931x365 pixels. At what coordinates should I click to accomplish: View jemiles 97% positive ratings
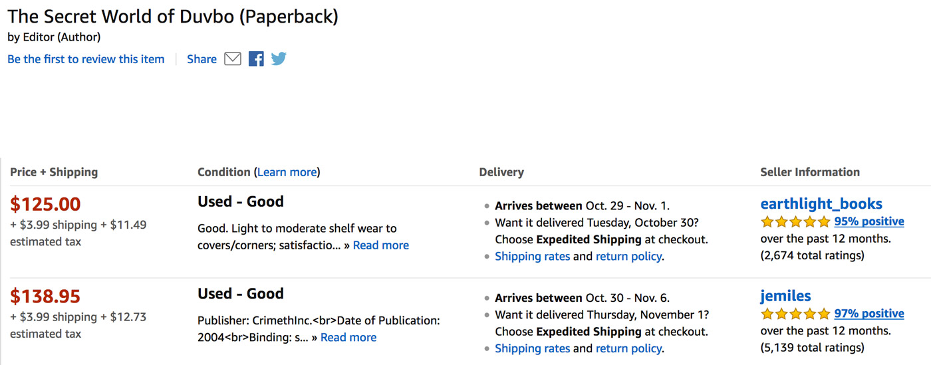tap(869, 314)
